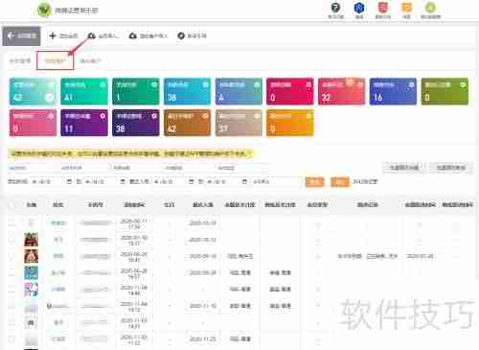This screenshot has width=479, height=350.
Task: Click the green W logo in header
Action: coord(44,11)
